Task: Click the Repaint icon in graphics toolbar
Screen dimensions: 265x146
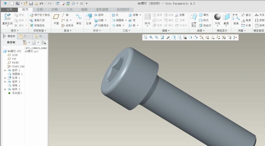Action: coord(162,37)
